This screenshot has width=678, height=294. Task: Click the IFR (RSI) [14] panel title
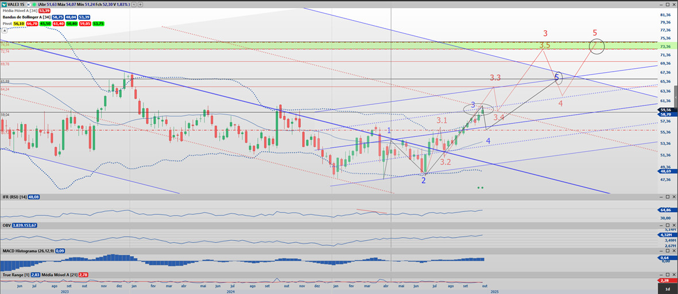click(14, 197)
